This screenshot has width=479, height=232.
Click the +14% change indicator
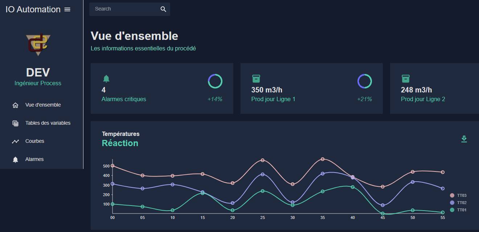[x=215, y=99]
